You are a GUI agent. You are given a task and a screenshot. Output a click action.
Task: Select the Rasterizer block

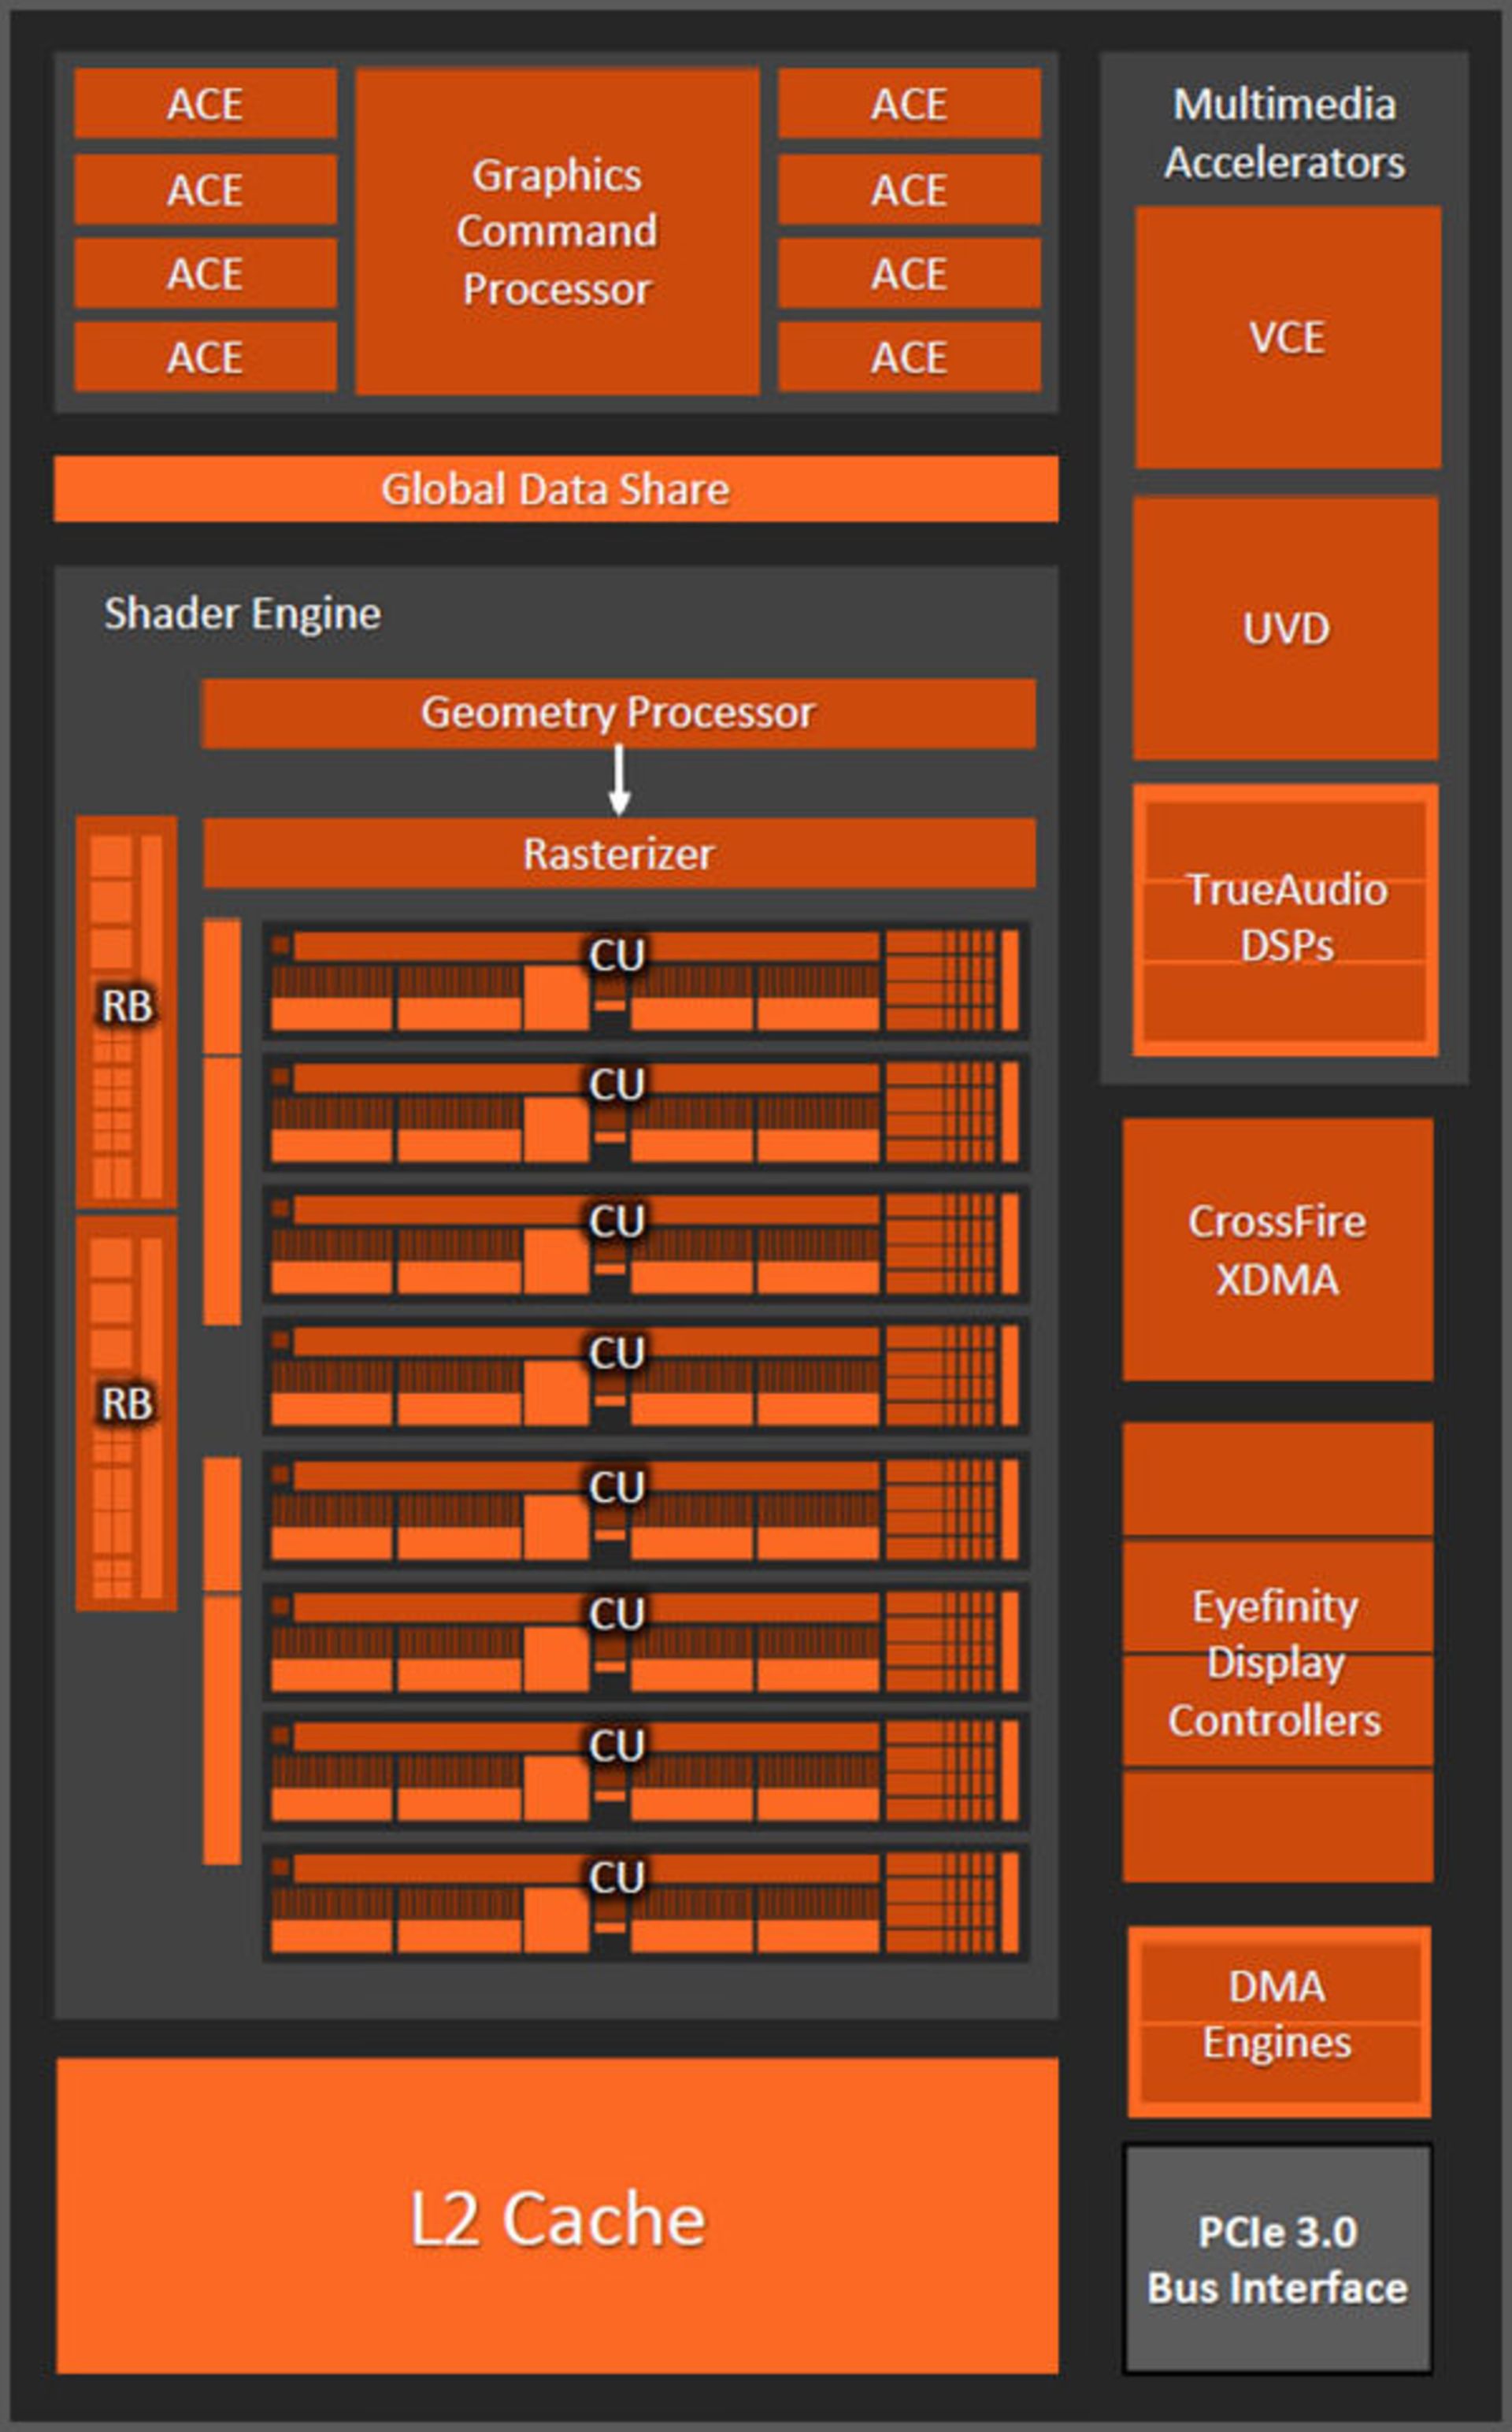pos(618,854)
